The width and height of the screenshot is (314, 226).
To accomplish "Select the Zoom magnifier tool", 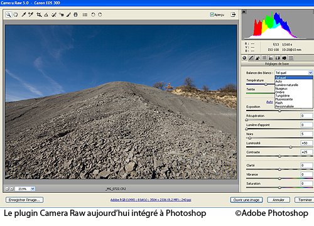I will coord(8,14).
